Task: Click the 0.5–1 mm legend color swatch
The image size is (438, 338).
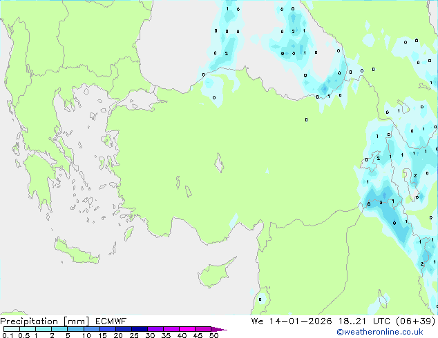Action: (x=28, y=329)
